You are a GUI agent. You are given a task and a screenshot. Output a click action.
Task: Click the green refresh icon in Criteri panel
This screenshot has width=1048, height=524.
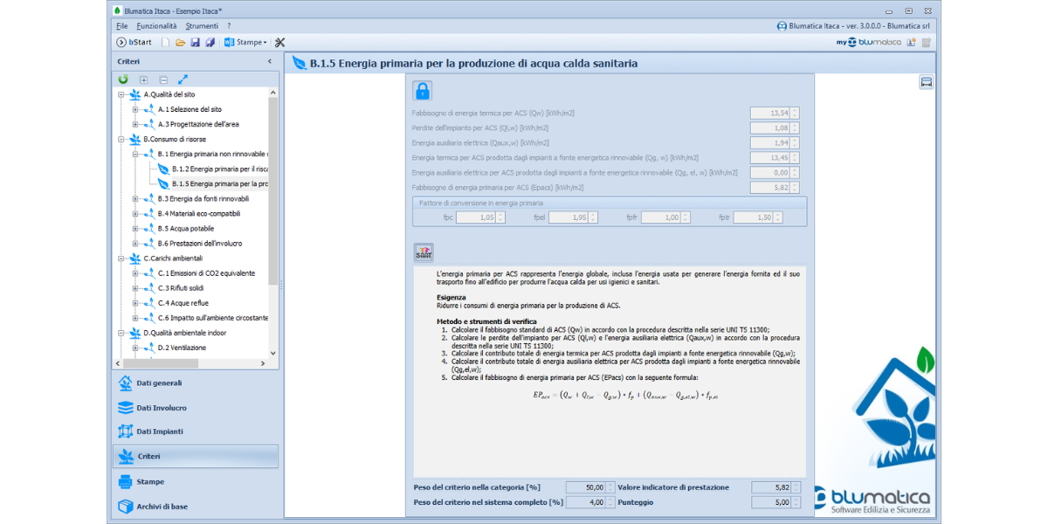point(124,79)
